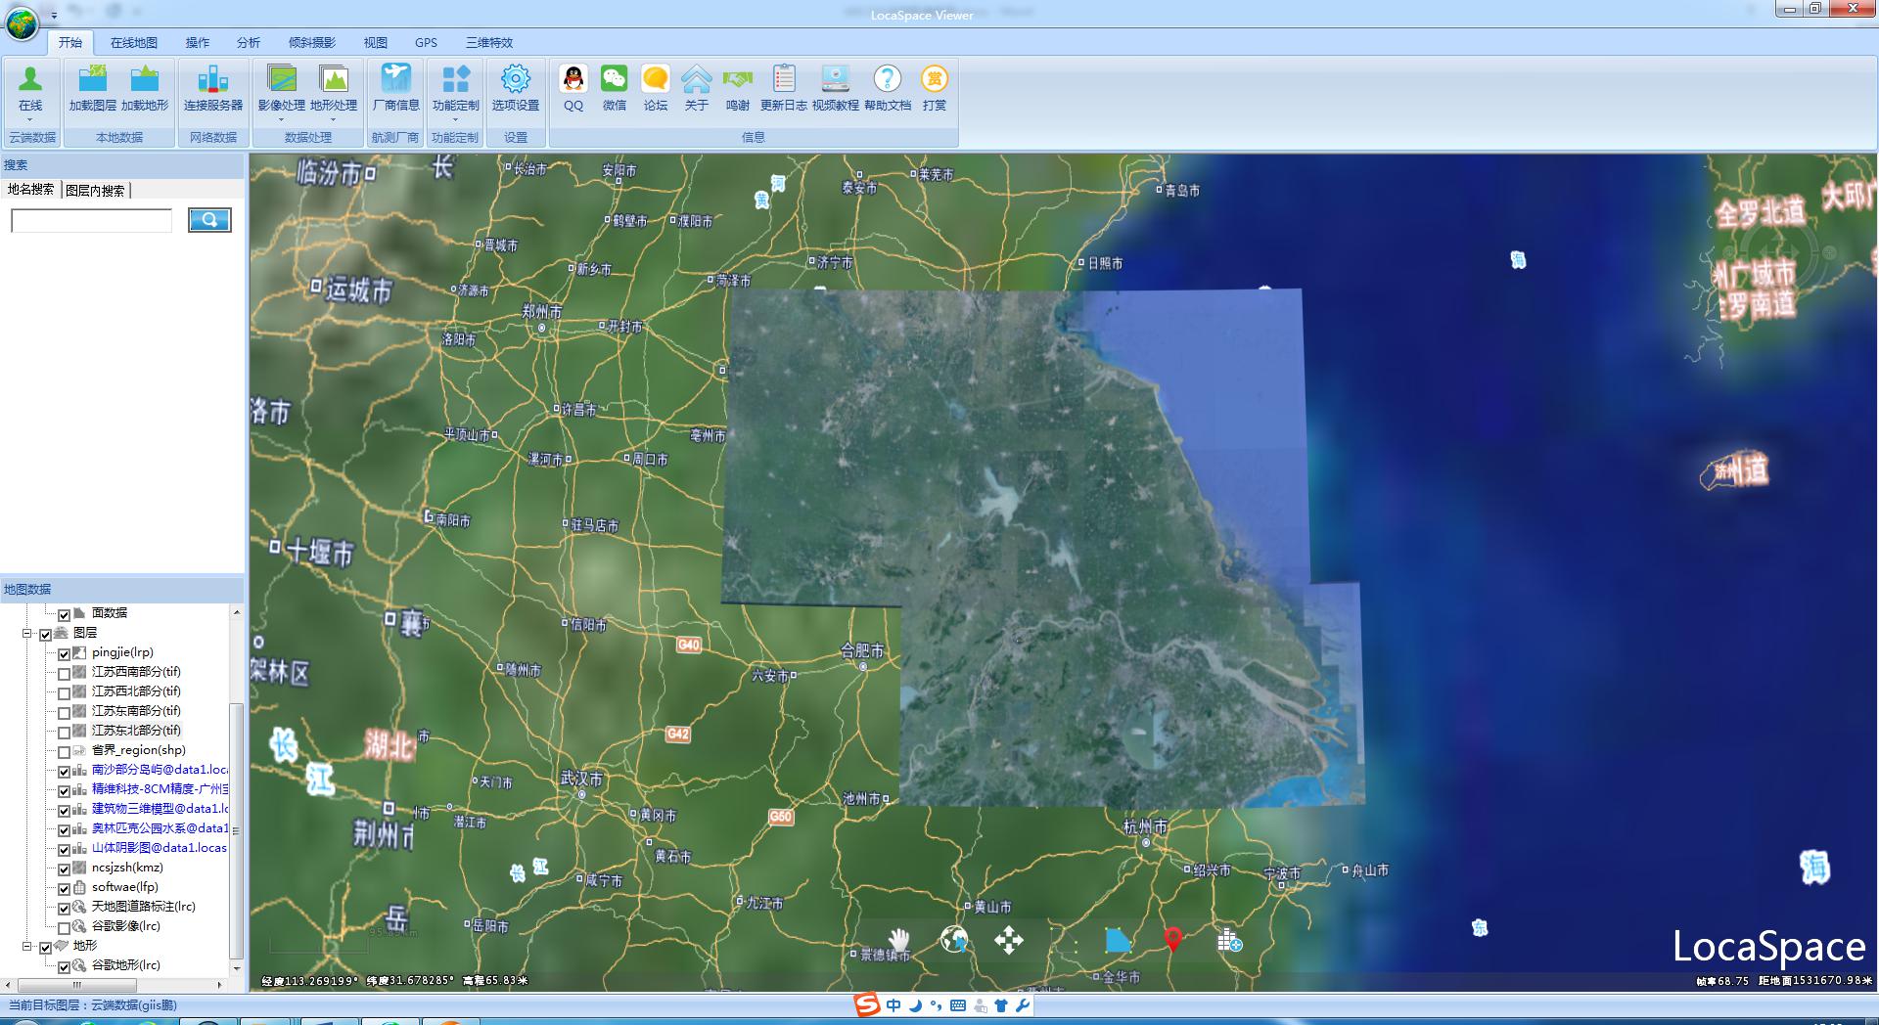Open the GPS ribbon tab
Viewport: 1879px width, 1025px height.
pyautogui.click(x=426, y=42)
